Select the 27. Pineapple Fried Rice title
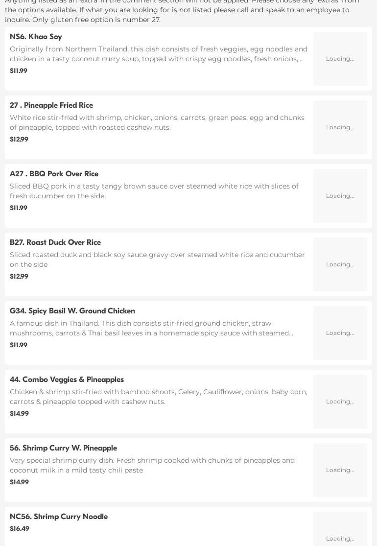This screenshot has width=377, height=546. (51, 105)
